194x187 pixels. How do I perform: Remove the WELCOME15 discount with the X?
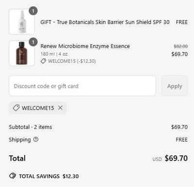[x=60, y=108]
